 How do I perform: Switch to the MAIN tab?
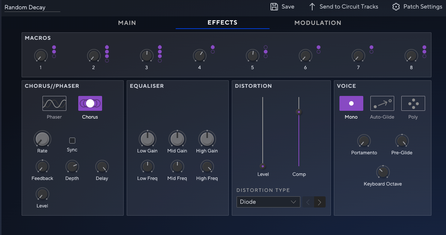pos(127,23)
